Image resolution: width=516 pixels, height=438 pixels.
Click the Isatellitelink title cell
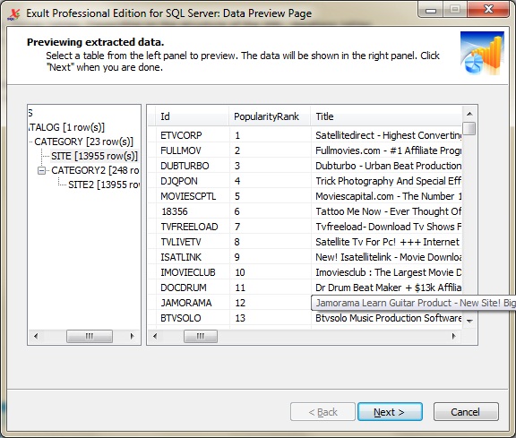(x=387, y=257)
